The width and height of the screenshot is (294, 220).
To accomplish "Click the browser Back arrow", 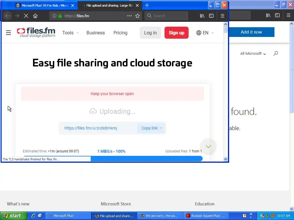I will click(x=7, y=16).
